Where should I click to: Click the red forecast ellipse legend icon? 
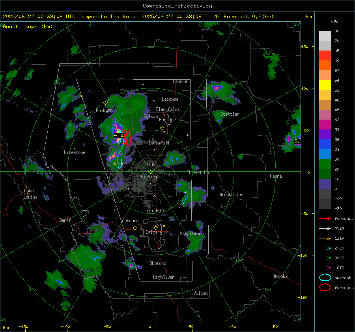325,287
